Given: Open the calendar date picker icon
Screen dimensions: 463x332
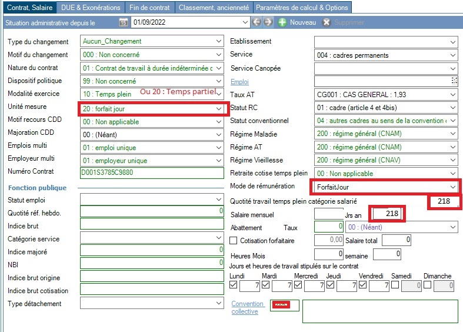Looking at the screenshot, I should [x=123, y=22].
